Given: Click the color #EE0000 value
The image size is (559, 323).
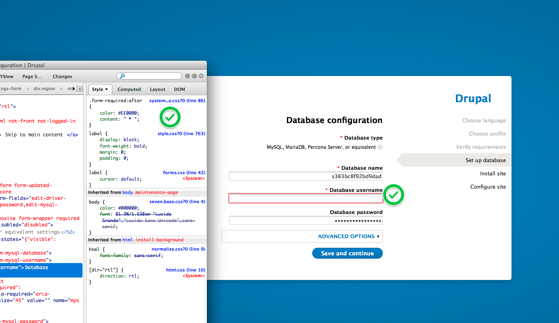Looking at the screenshot, I should click(127, 113).
